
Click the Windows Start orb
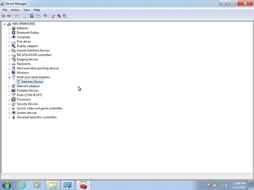coord(7,185)
